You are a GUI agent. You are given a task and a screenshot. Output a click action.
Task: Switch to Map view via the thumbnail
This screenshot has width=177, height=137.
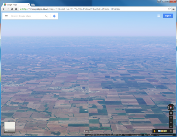[10, 127]
